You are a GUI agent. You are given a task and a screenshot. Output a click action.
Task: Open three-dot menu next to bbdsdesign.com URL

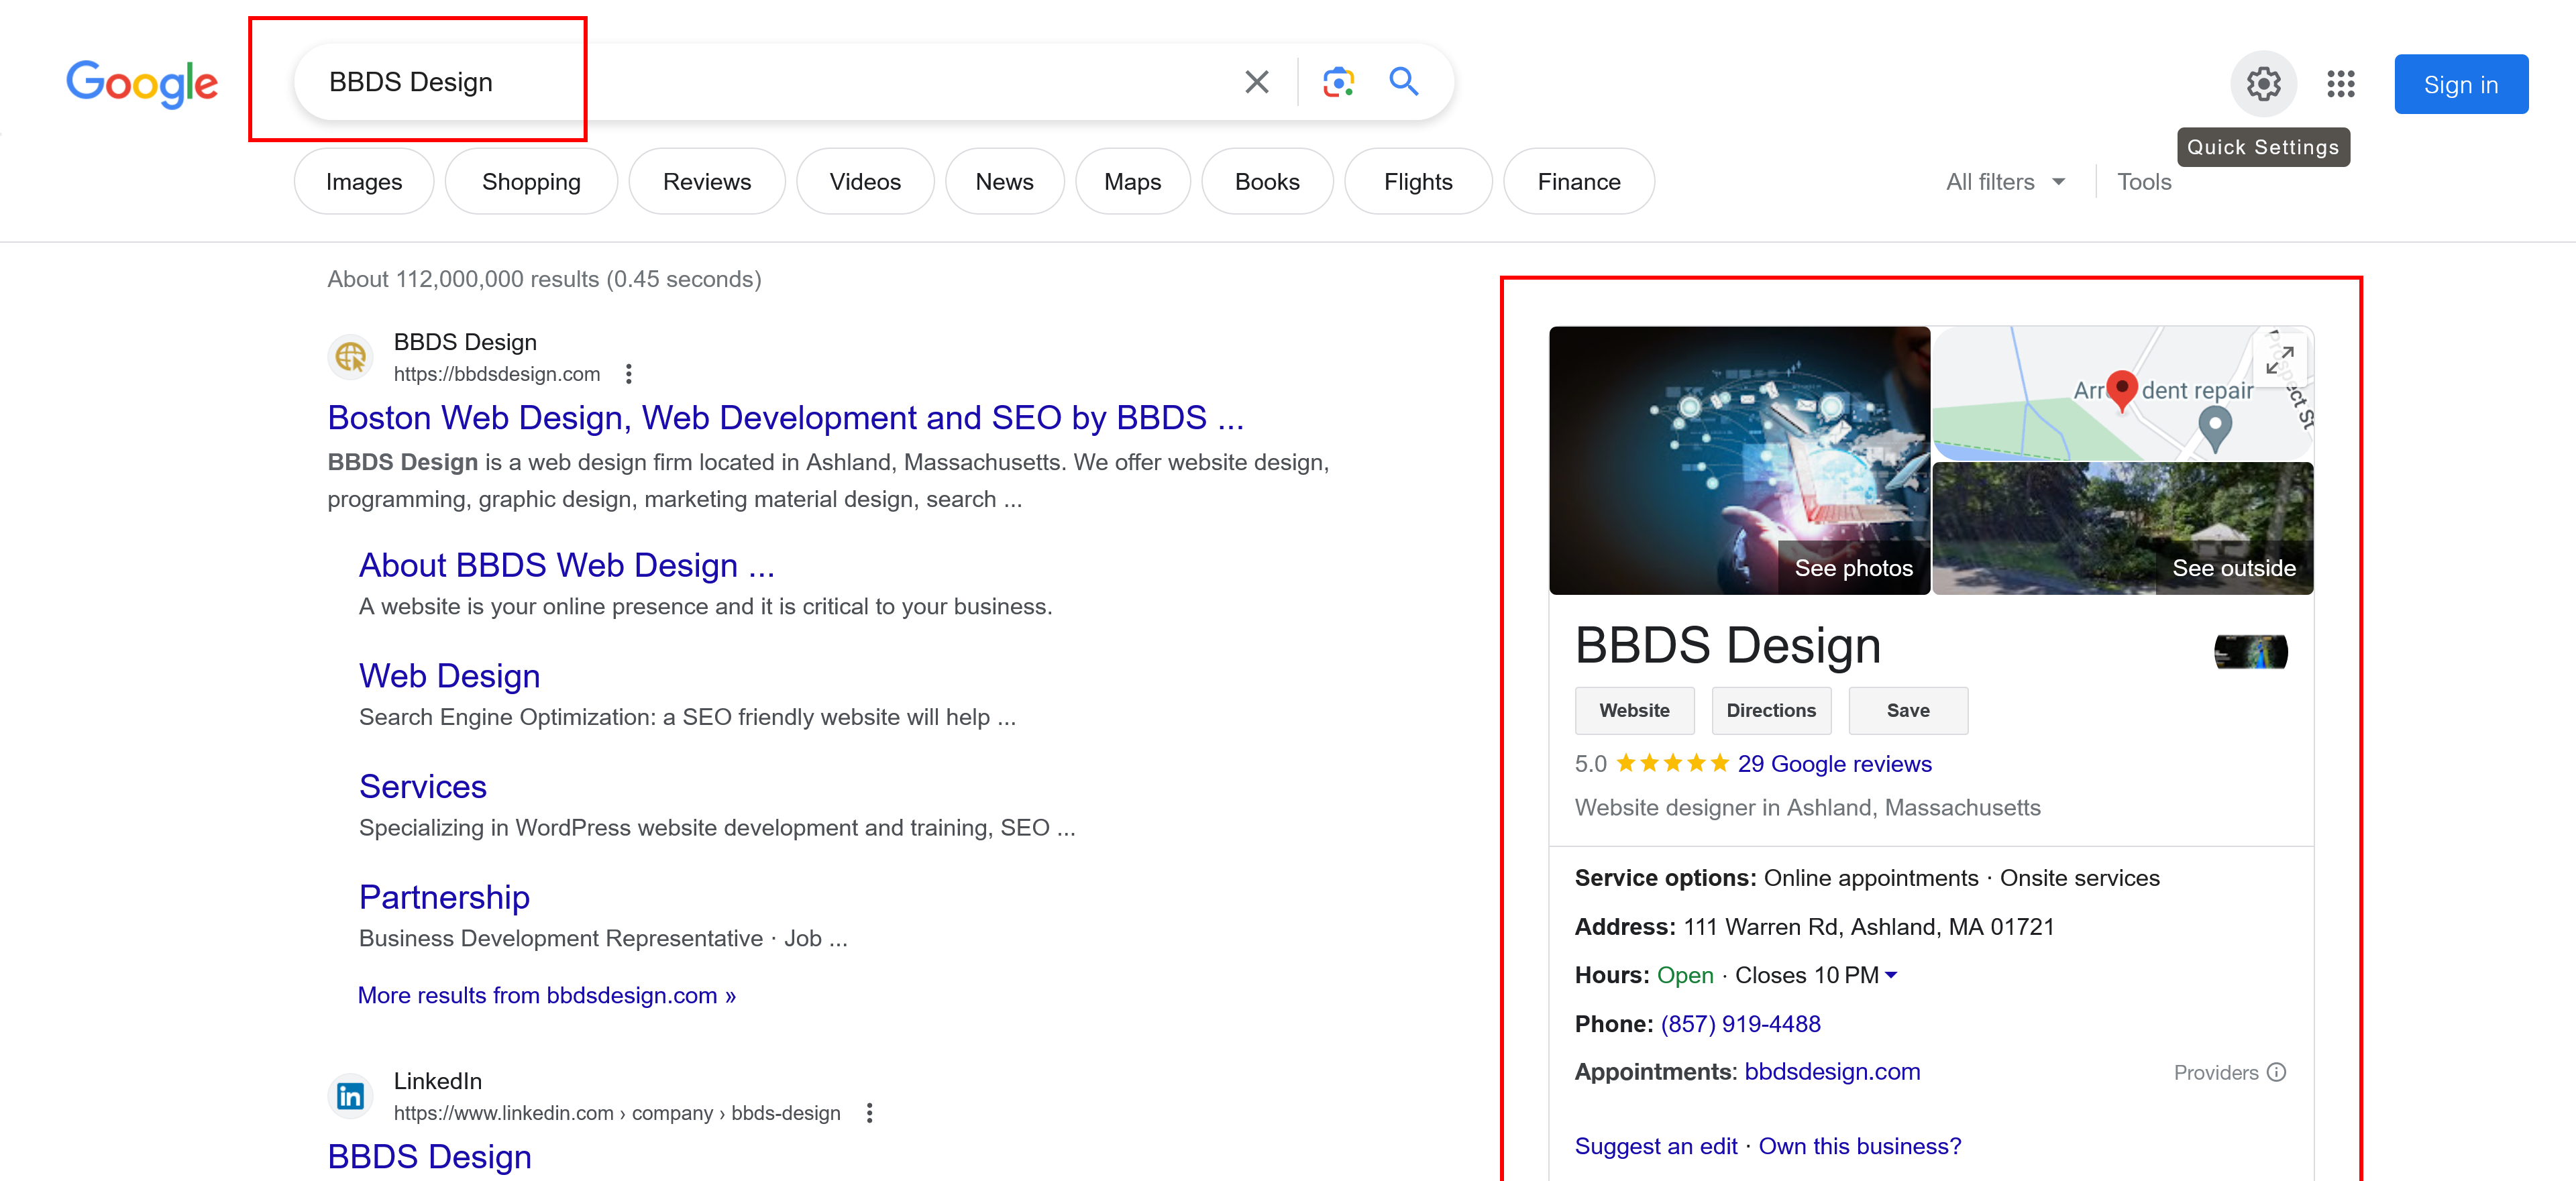pos(628,374)
